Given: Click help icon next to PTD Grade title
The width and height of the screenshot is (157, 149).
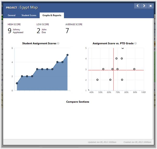Looking at the screenshot, I should tap(135, 44).
